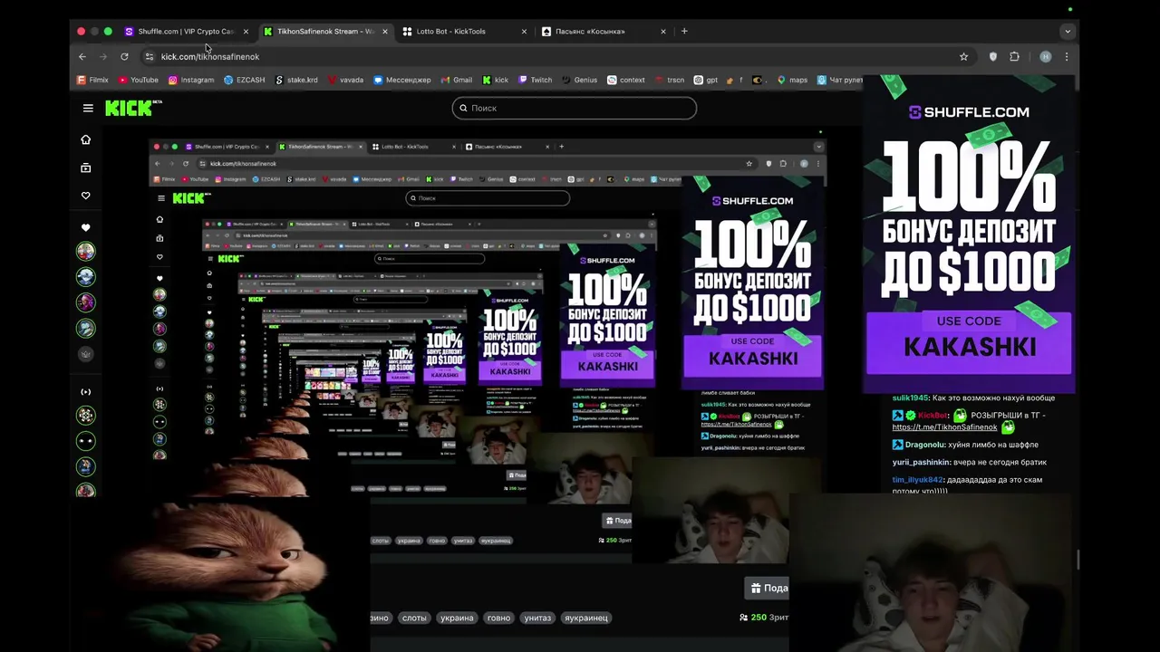Click the filled heart followed-channels icon
This screenshot has width=1160, height=652.
pyautogui.click(x=86, y=227)
